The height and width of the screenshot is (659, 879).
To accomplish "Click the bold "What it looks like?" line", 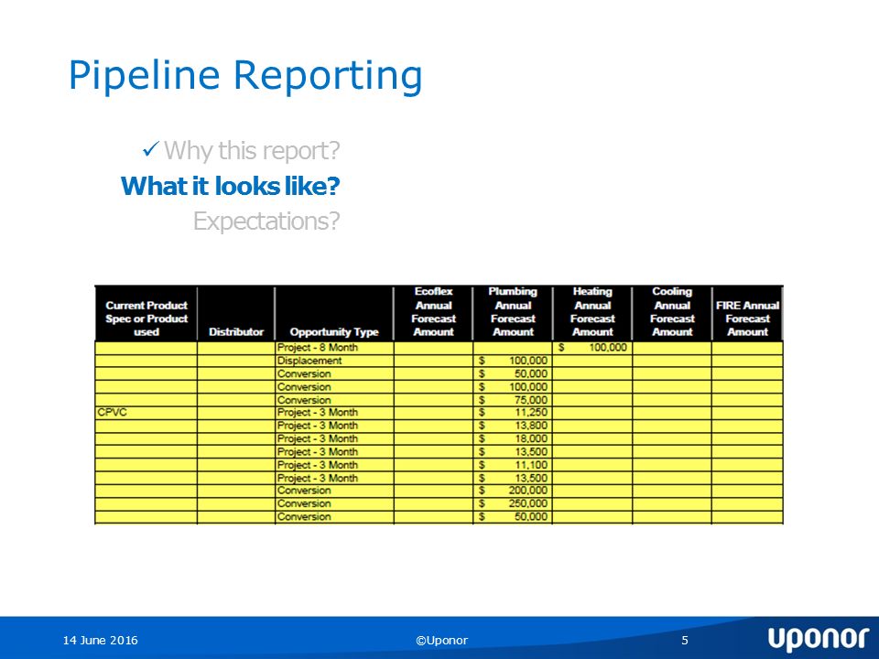I will 231,186.
